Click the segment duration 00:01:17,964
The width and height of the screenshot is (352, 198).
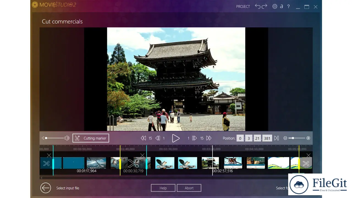pos(87,171)
